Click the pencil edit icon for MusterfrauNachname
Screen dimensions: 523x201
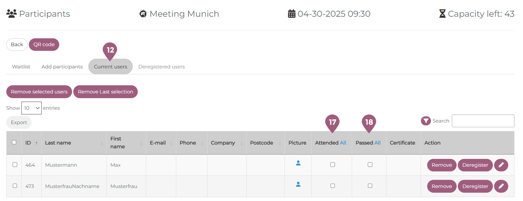pyautogui.click(x=501, y=186)
